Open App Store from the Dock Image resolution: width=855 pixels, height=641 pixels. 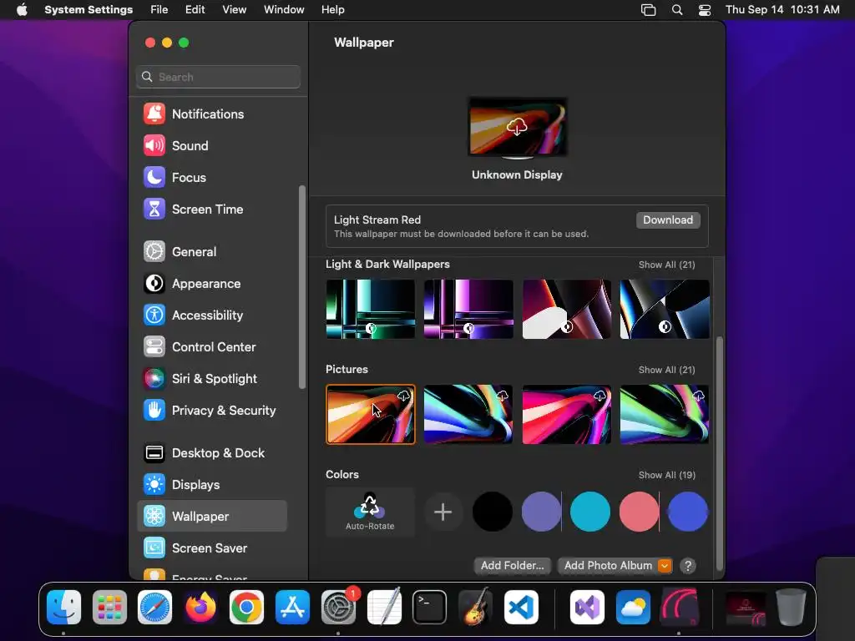(x=292, y=607)
